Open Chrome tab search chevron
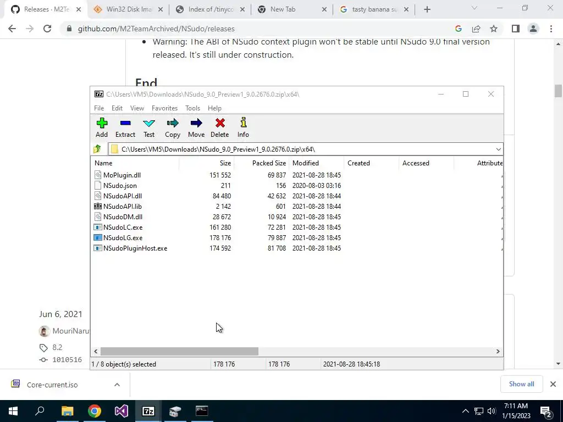The height and width of the screenshot is (422, 563). (474, 8)
